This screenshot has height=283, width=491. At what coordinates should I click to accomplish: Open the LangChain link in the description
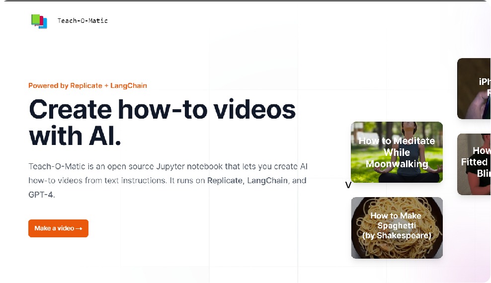pos(267,180)
